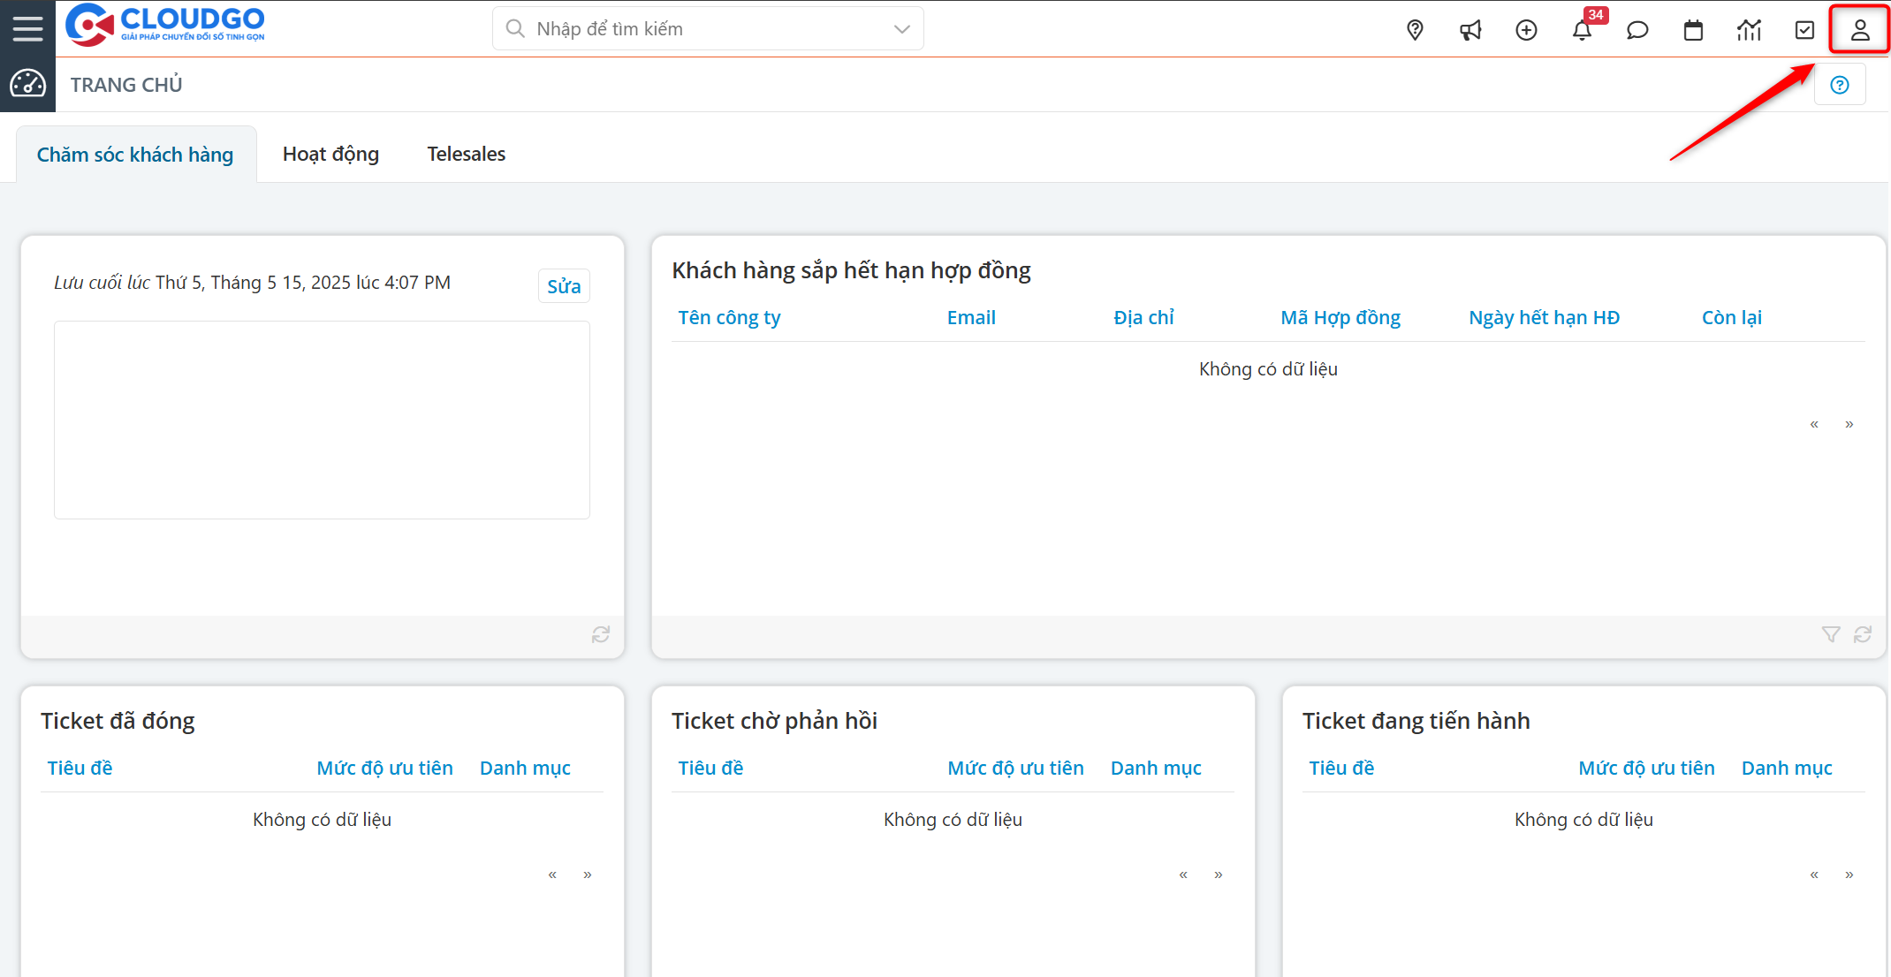The width and height of the screenshot is (1891, 977).
Task: Click the Sửa button on notes widget
Action: [x=564, y=286]
